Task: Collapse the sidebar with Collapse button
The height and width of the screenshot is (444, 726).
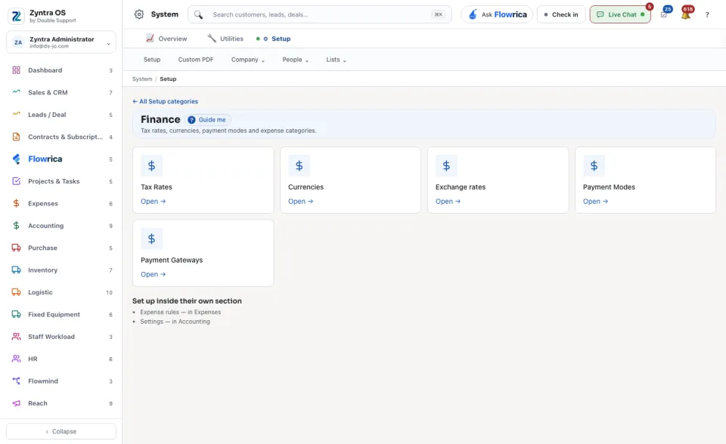Action: 61,431
